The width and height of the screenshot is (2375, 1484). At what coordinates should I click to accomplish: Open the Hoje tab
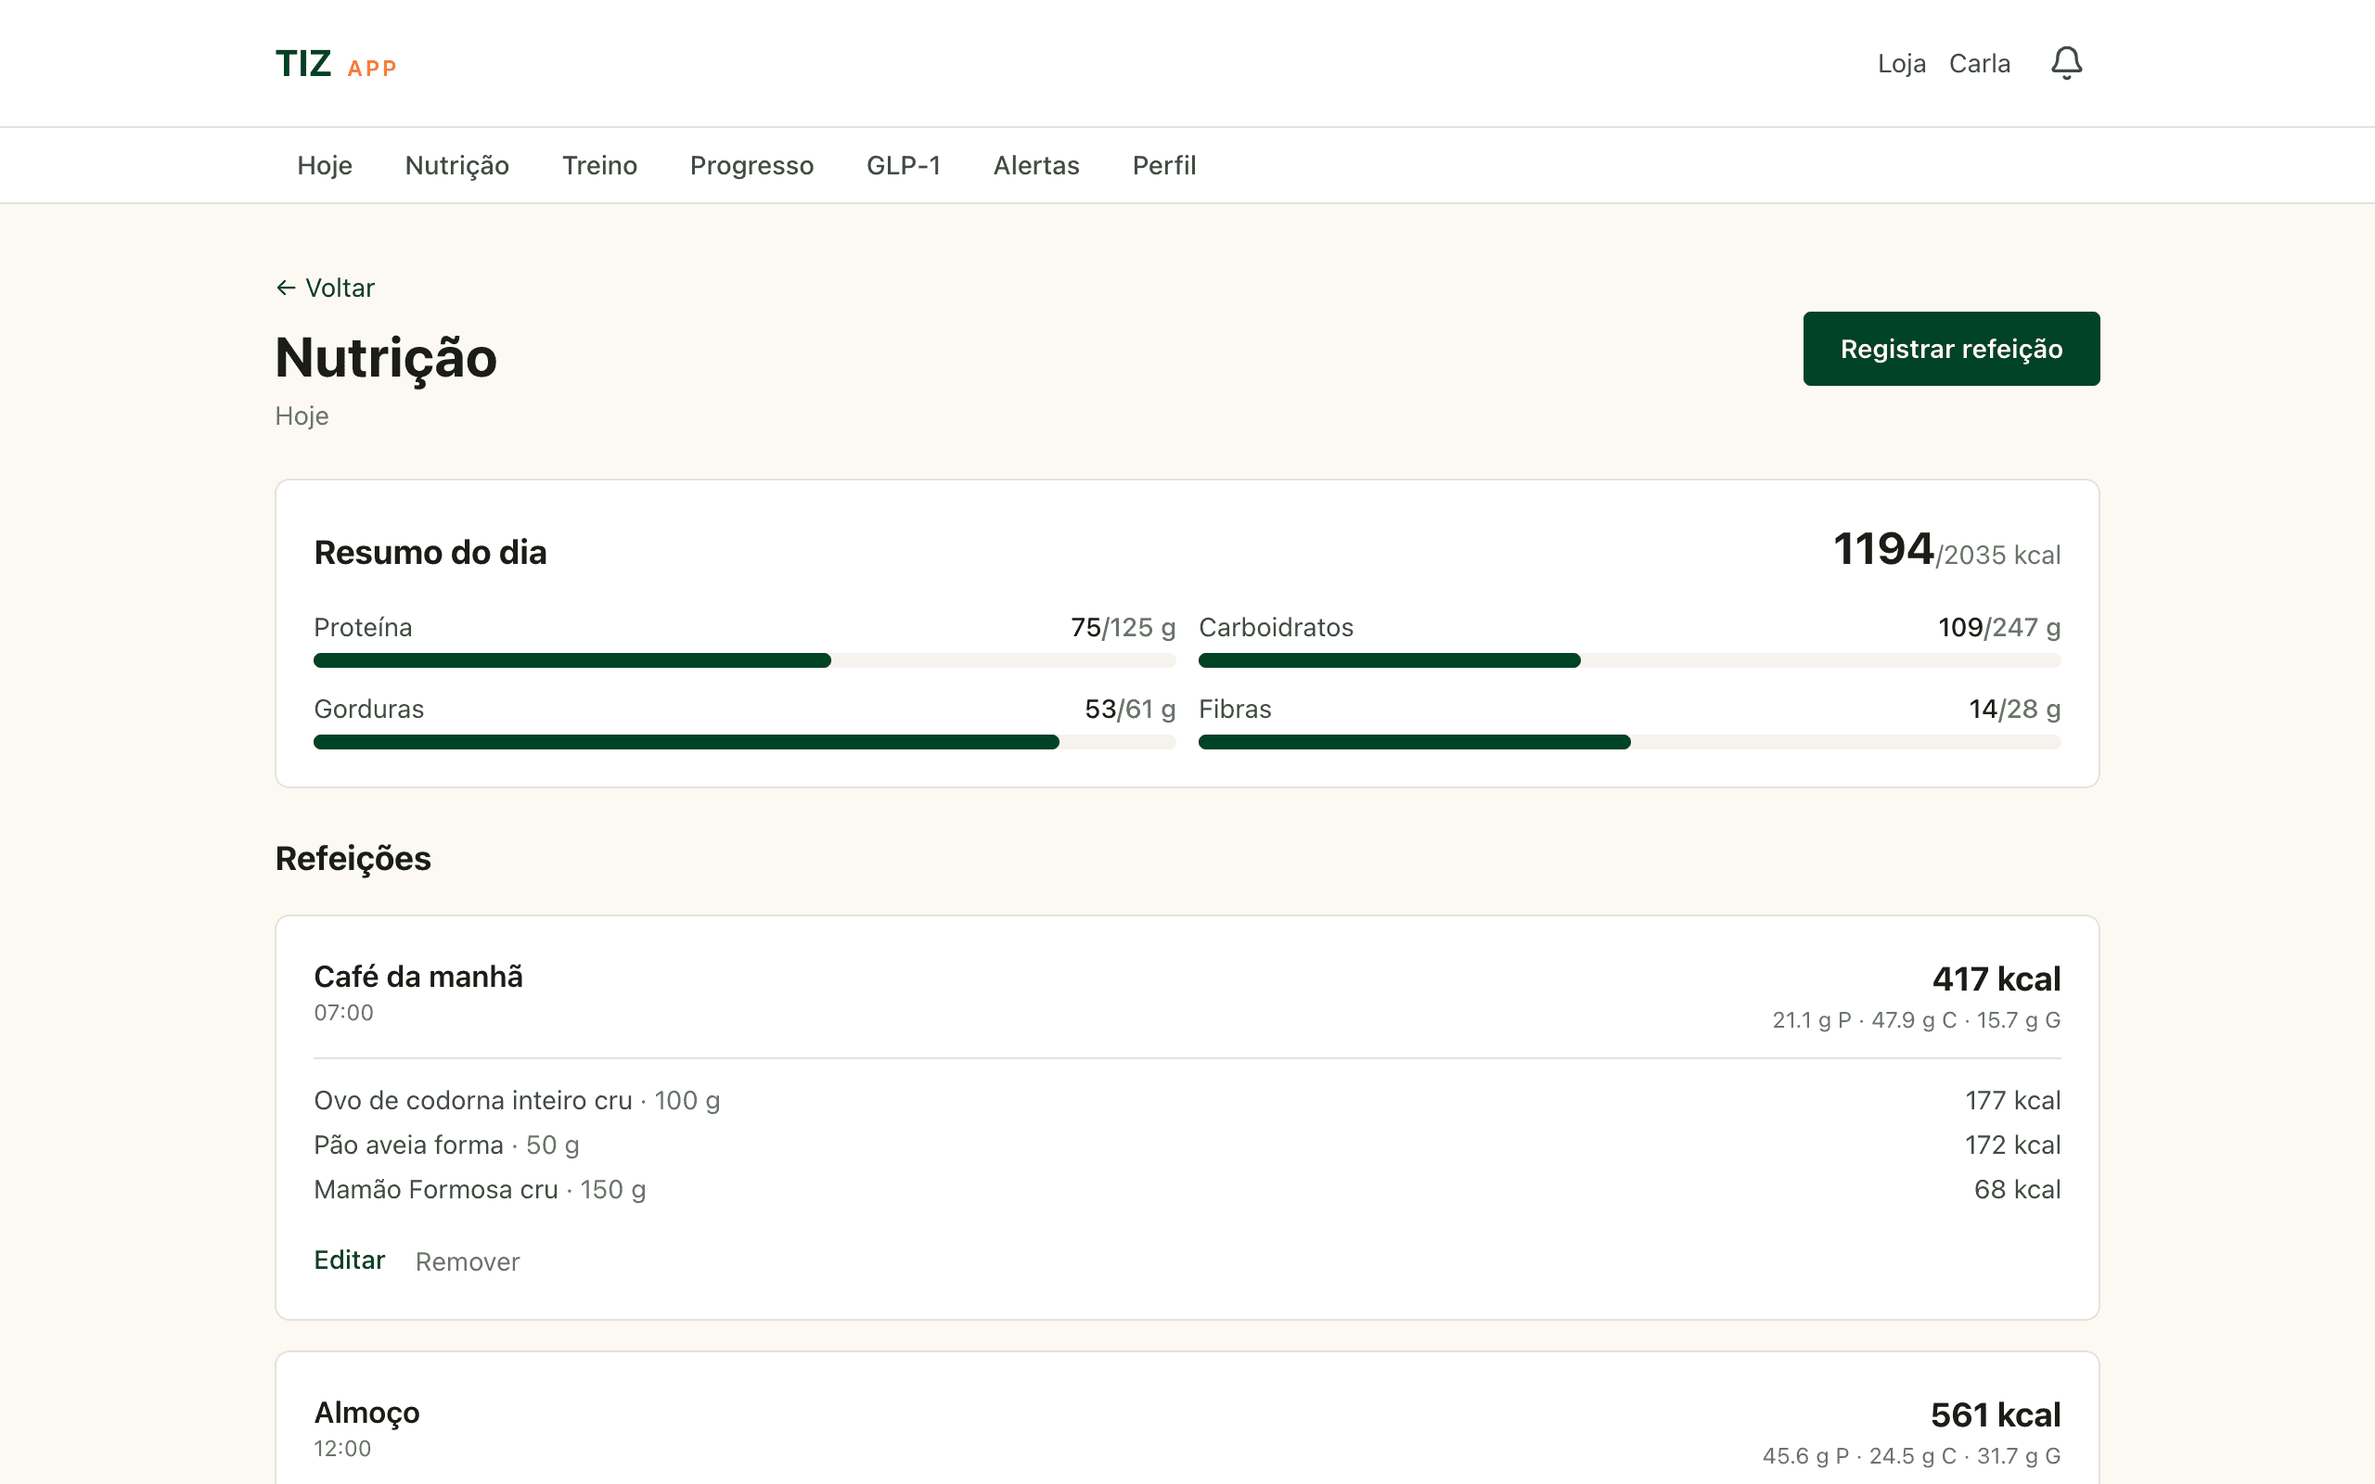(x=325, y=165)
